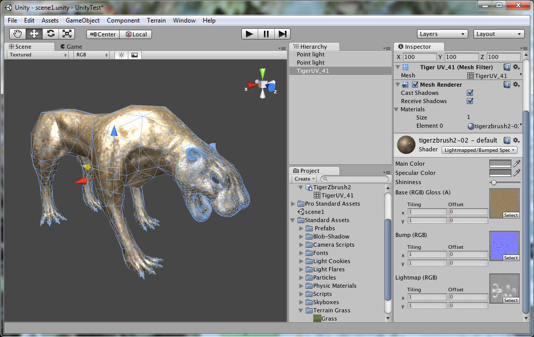
Task: Click the Specular Color swatch
Action: 500,173
